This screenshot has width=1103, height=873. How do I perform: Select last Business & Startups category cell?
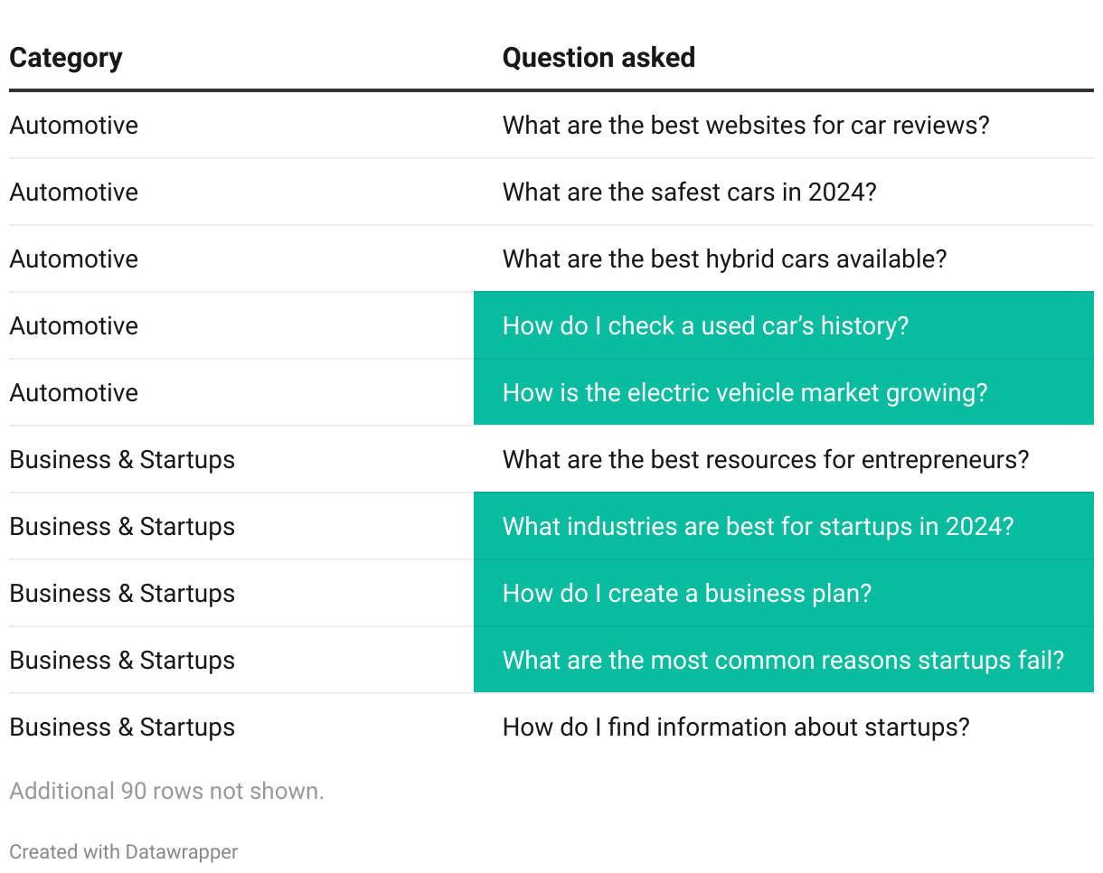pos(122,727)
